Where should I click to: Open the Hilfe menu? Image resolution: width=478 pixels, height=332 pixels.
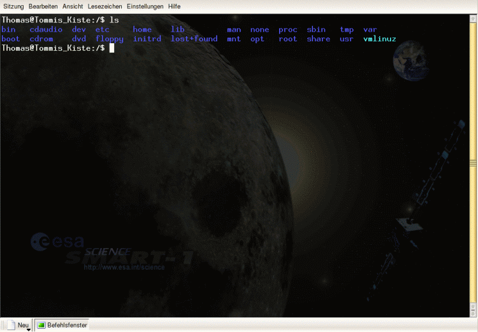[x=174, y=6]
